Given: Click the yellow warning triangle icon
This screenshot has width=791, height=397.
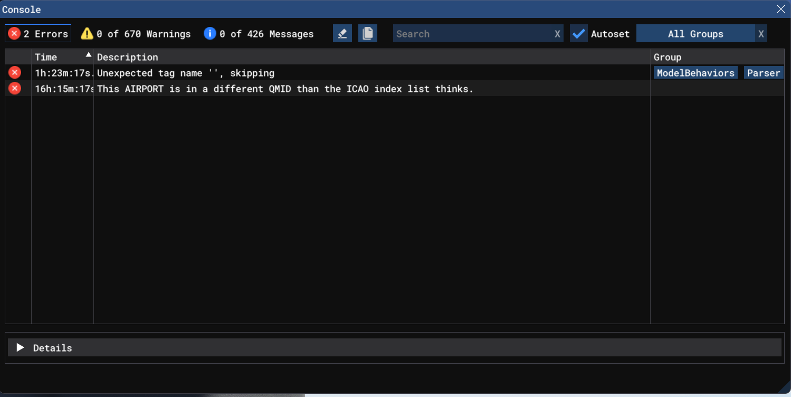Looking at the screenshot, I should coord(87,34).
